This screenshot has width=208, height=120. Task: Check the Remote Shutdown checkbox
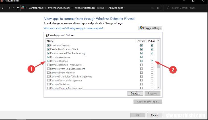point(48,84)
